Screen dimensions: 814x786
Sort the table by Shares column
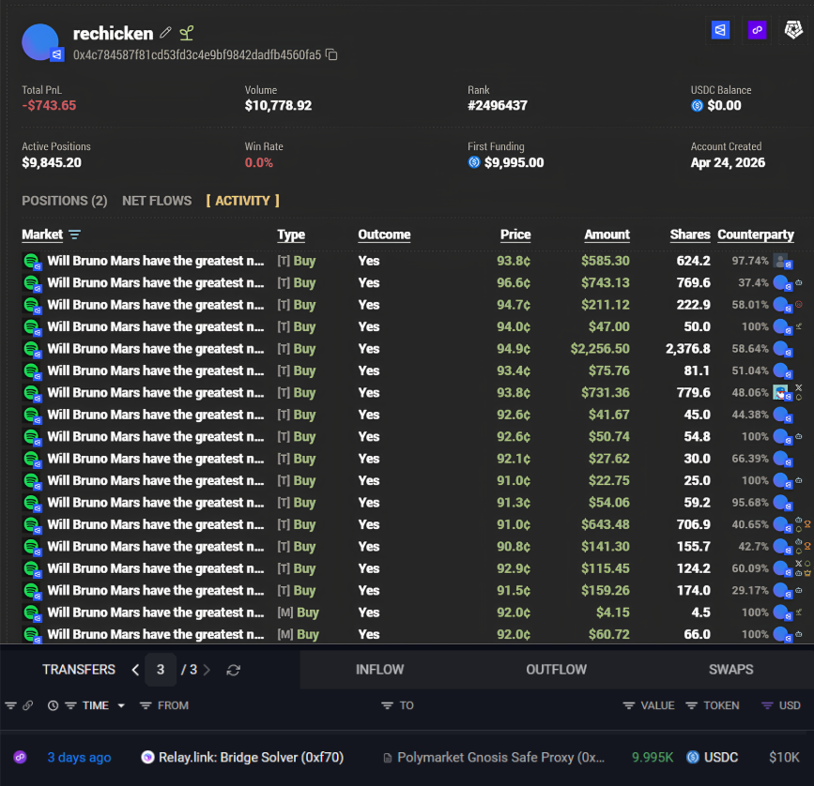click(x=690, y=234)
